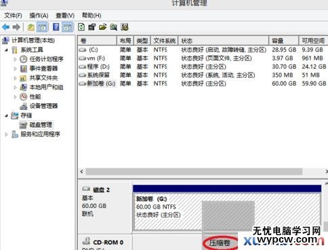328x250 pixels.
Task: Click drive icon of 系统保留 volume
Action: (83, 75)
